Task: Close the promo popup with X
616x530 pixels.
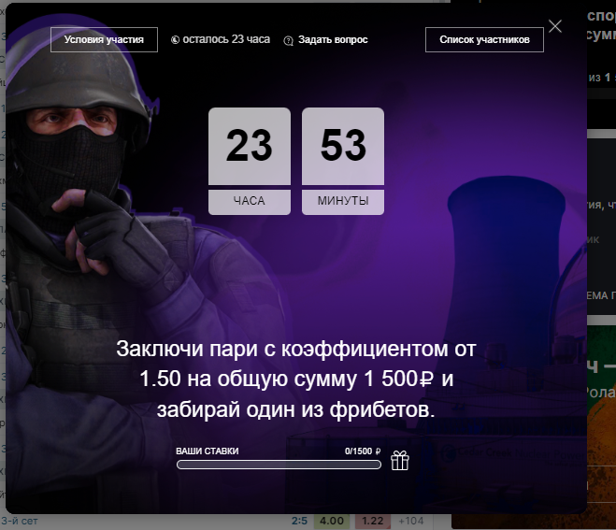Action: (555, 26)
